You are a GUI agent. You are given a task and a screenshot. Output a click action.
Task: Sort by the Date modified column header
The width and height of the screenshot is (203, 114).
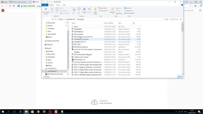[108, 23]
